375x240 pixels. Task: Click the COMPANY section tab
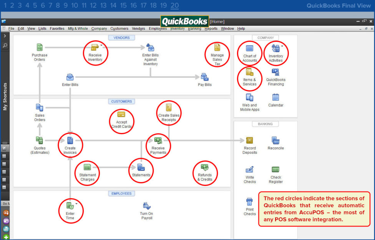point(265,38)
